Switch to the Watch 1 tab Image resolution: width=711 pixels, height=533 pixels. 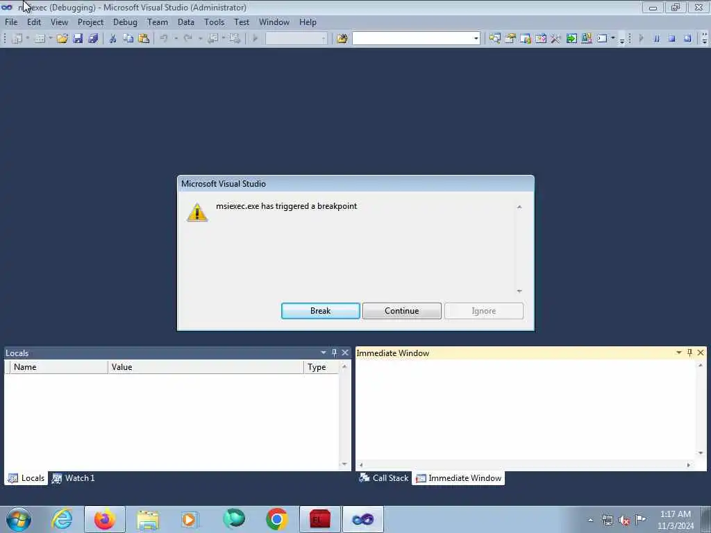(x=74, y=478)
